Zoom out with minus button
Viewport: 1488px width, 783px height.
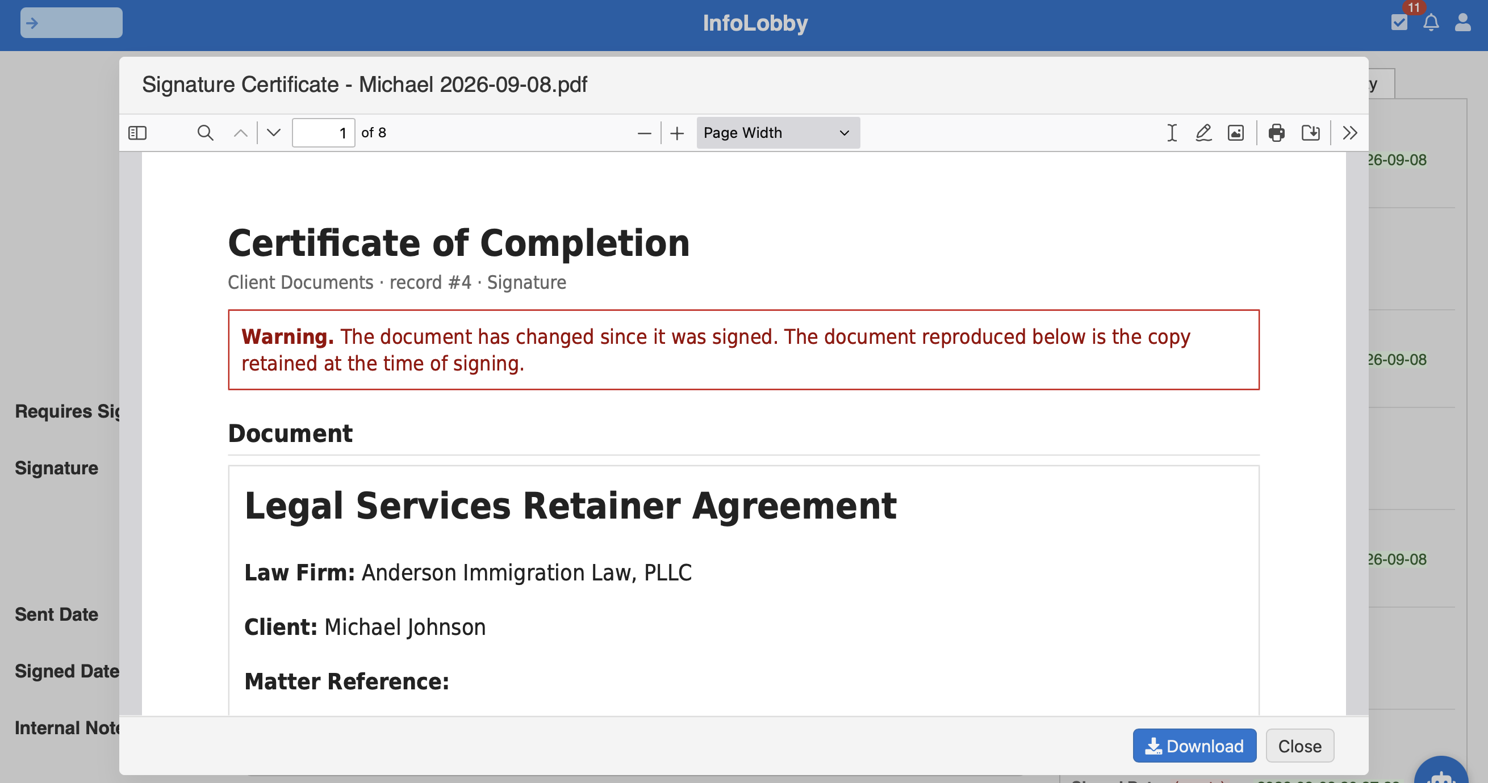tap(644, 133)
